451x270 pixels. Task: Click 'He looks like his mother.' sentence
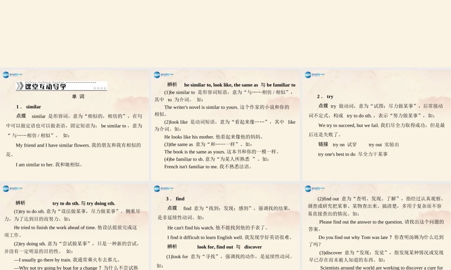tap(189, 137)
